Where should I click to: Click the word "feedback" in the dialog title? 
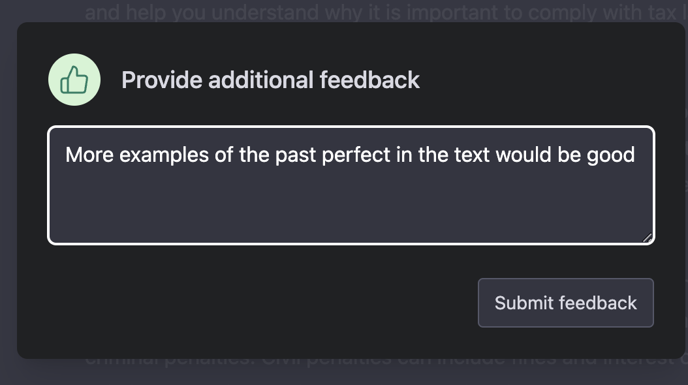369,80
